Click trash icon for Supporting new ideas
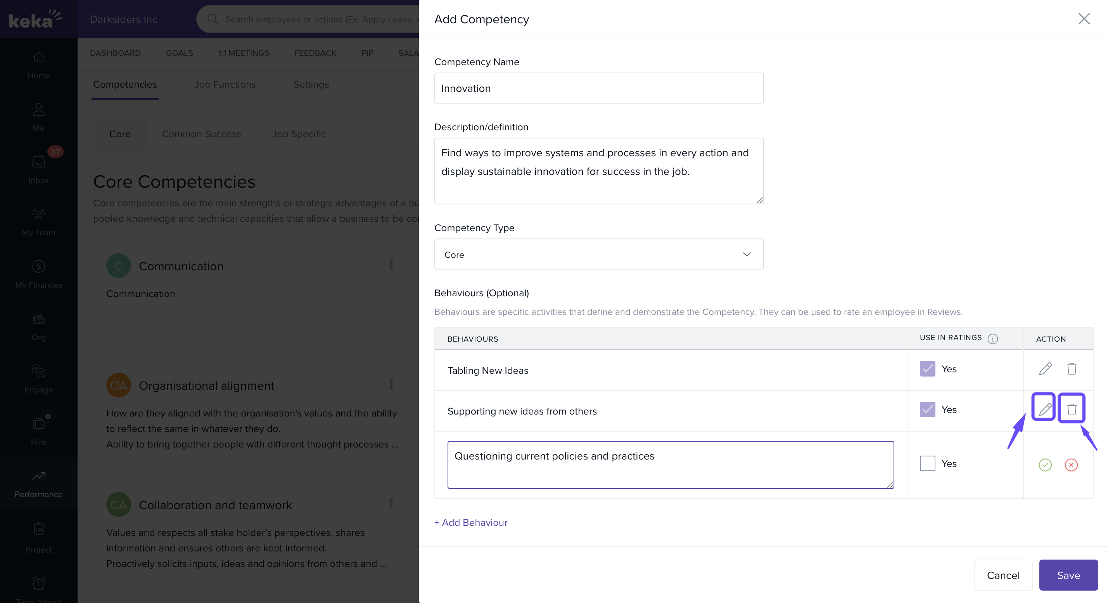Image resolution: width=1108 pixels, height=603 pixels. pos(1071,409)
